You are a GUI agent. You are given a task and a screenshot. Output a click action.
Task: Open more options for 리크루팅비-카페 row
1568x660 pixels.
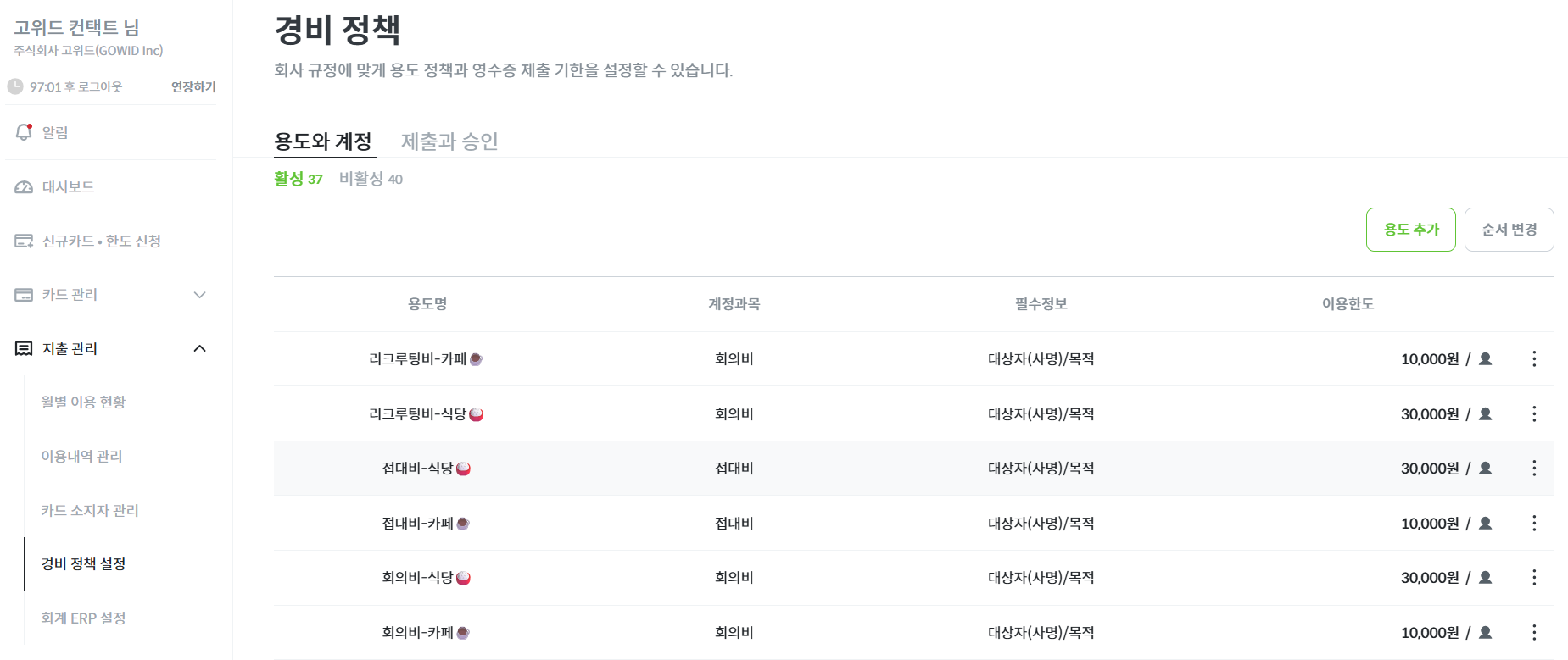click(1534, 358)
